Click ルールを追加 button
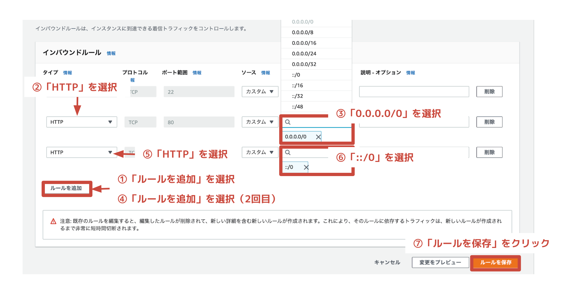Image resolution: width=566 pixels, height=293 pixels. 66,188
